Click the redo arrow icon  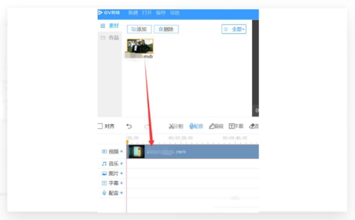coord(147,126)
